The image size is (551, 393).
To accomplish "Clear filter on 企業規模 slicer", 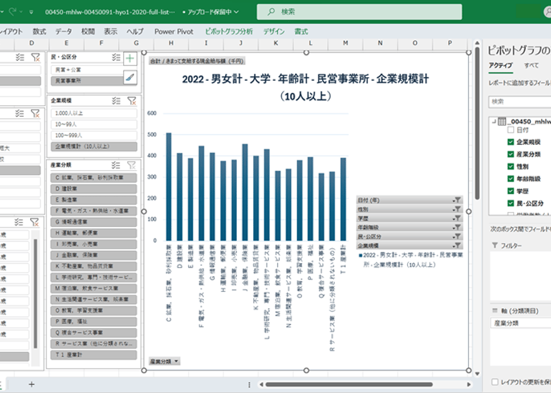I will point(132,101).
